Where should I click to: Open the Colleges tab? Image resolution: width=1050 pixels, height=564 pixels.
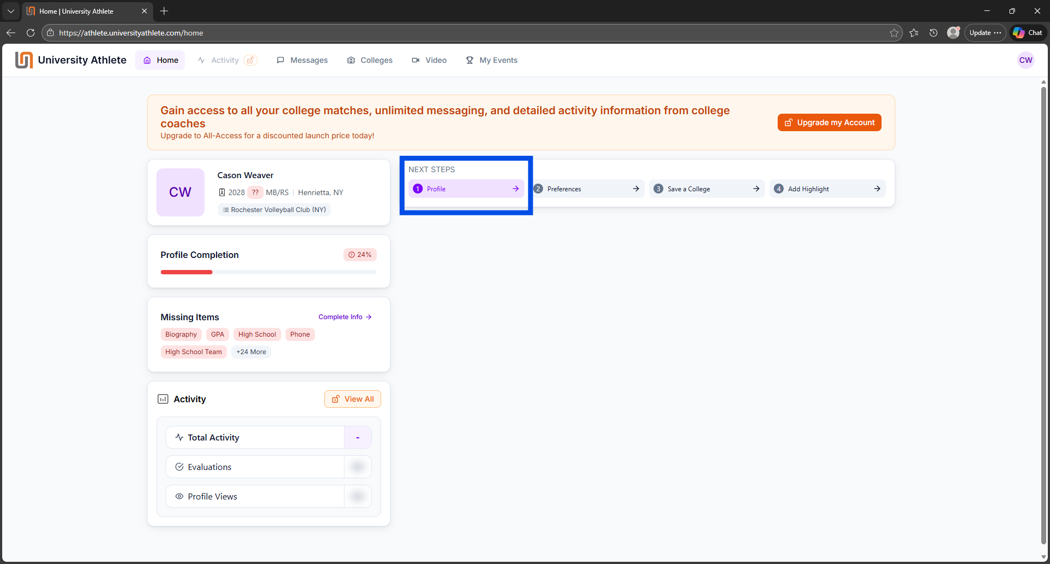370,60
